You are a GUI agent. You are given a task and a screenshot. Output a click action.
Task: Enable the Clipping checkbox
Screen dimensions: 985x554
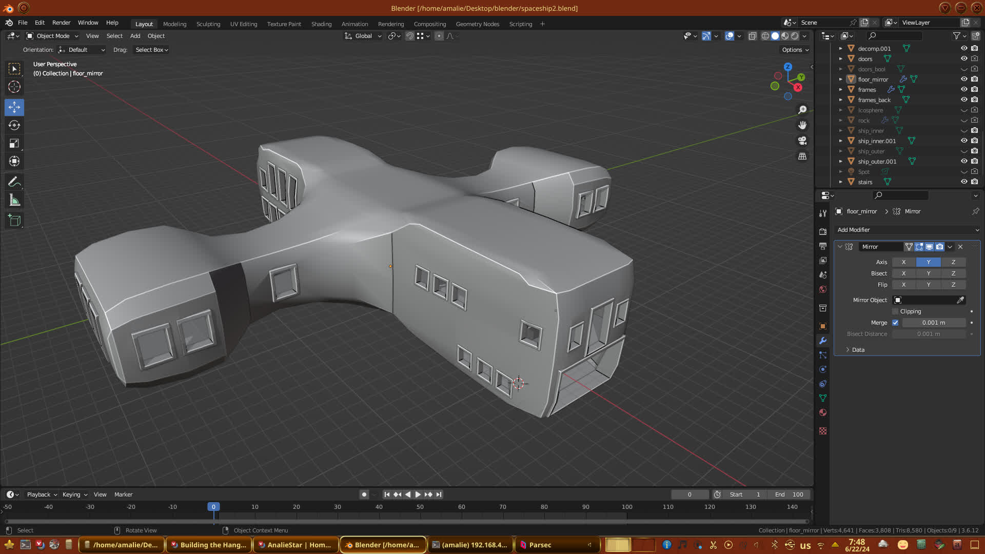(895, 311)
